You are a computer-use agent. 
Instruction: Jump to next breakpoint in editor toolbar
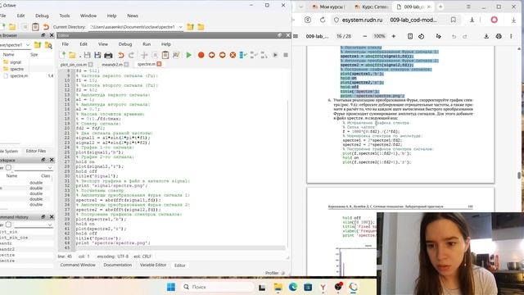222,55
